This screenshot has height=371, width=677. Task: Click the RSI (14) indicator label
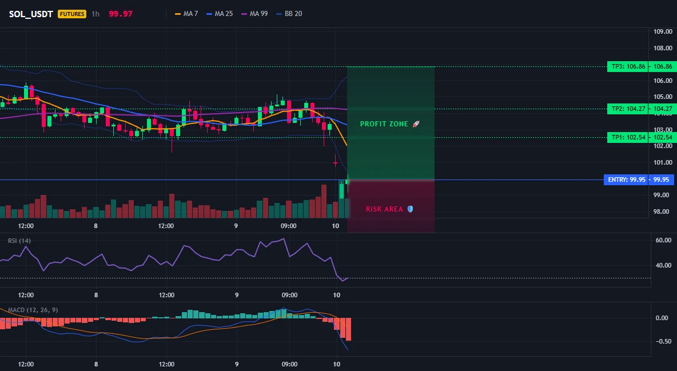[x=19, y=241]
